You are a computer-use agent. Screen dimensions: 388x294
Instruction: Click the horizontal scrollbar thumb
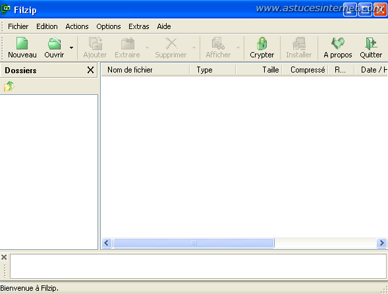[194, 243]
